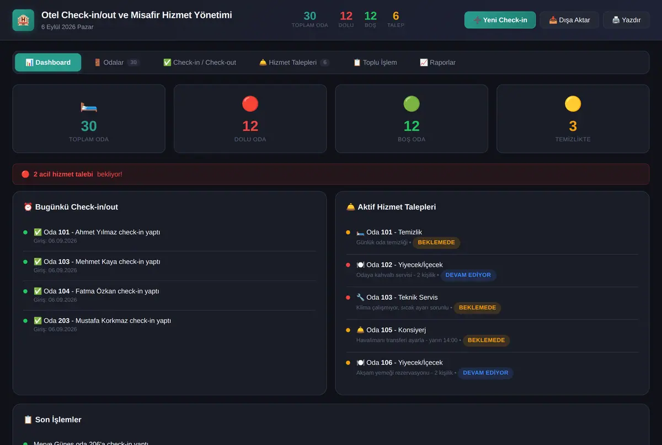The height and width of the screenshot is (445, 662).
Task: Click the wrench icon for Oda 103 request
Action: [x=360, y=298]
